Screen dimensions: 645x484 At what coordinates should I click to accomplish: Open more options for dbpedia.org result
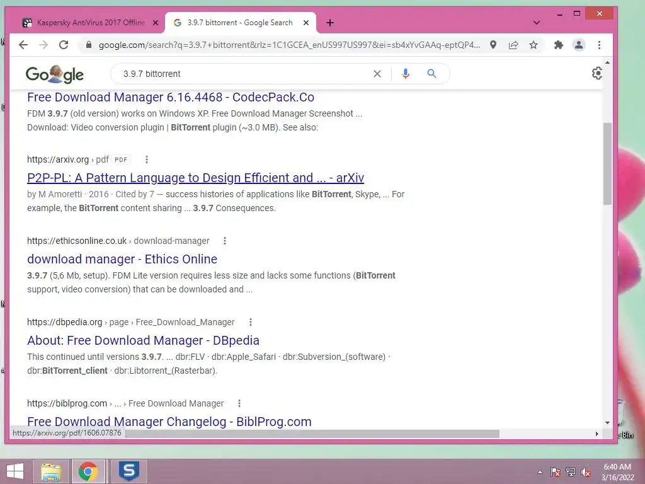tap(251, 322)
